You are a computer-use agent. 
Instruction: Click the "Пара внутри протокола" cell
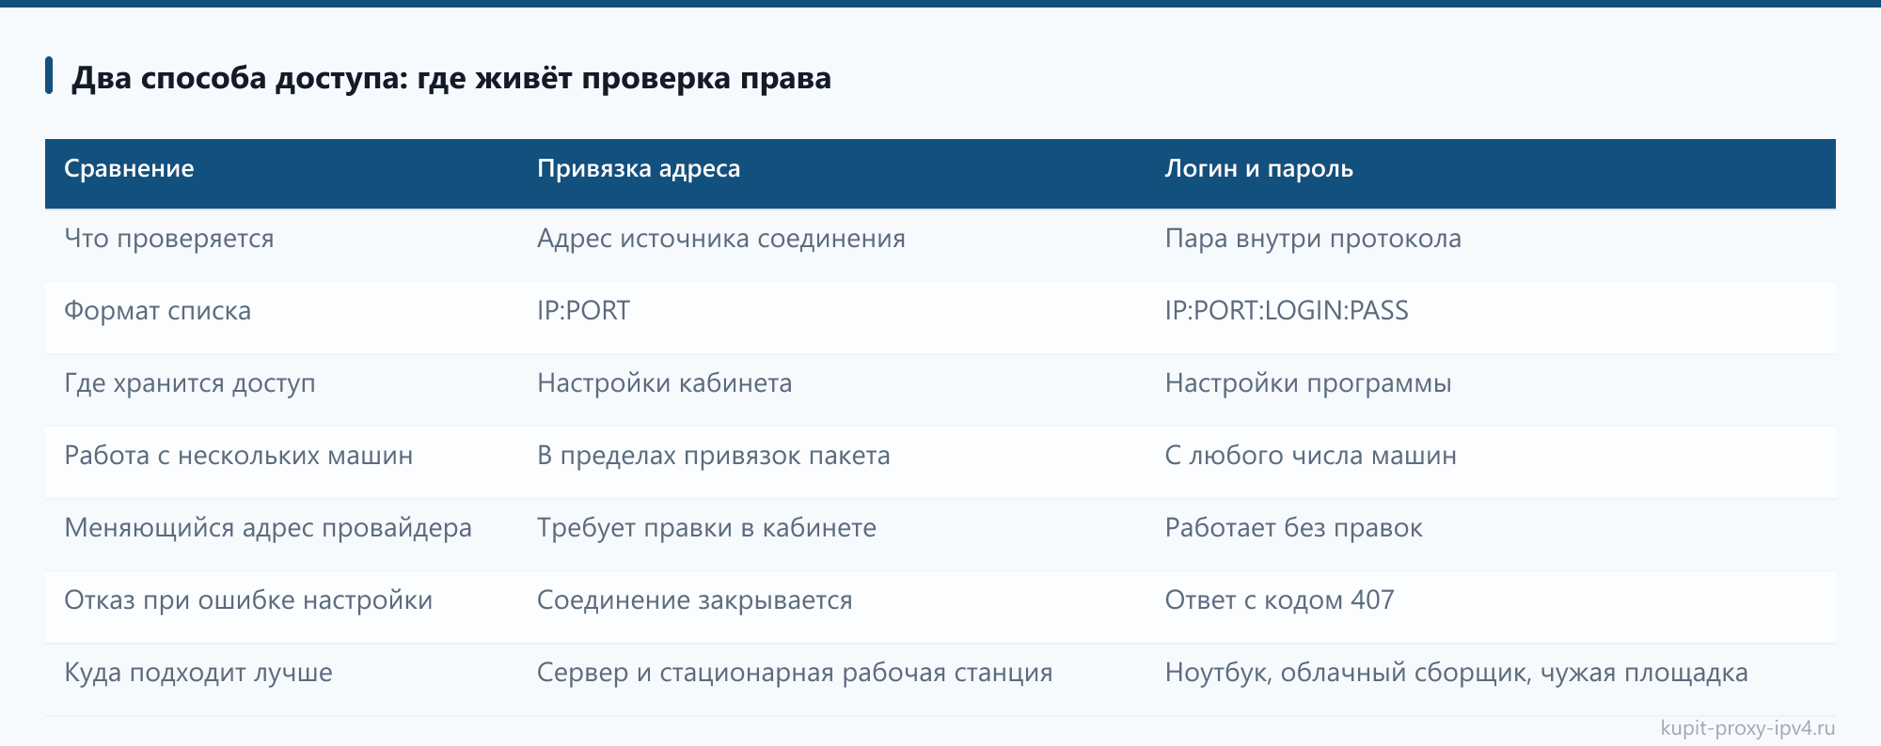click(x=1313, y=239)
